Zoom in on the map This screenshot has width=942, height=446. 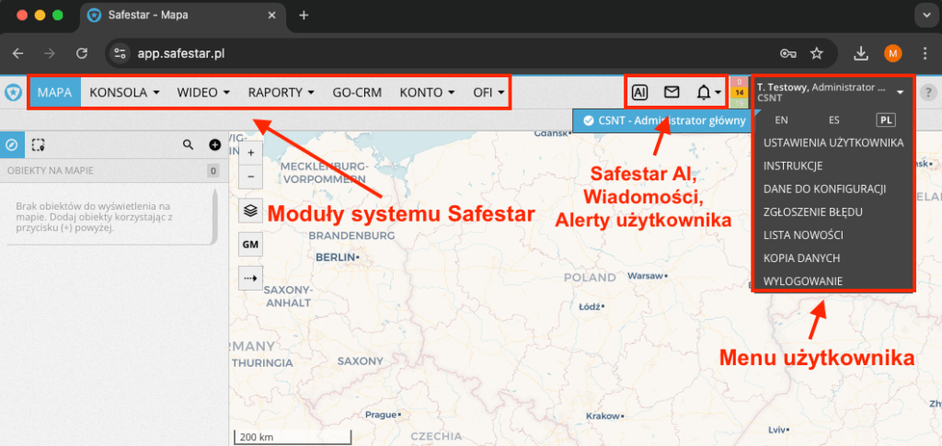[x=250, y=153]
